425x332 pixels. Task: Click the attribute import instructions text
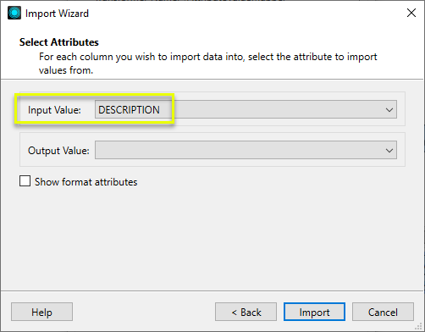coord(207,64)
